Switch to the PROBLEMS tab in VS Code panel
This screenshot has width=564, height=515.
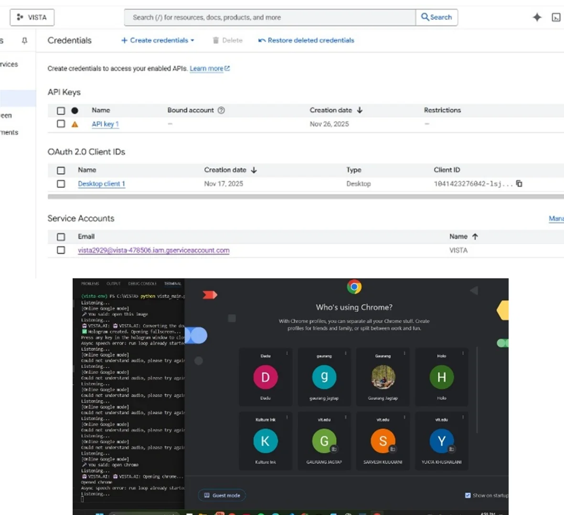pyautogui.click(x=90, y=284)
